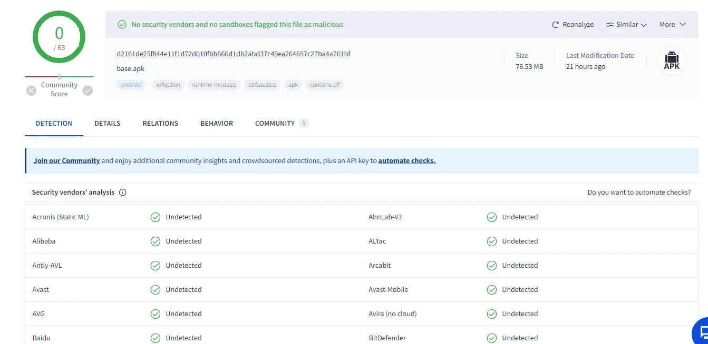The image size is (708, 344).
Task: Click the 21 hours ago modification date
Action: click(586, 67)
